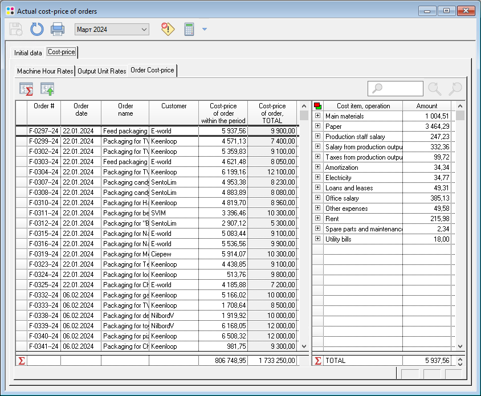Sort by the Customer column header
The height and width of the screenshot is (396, 481).
[x=174, y=106]
